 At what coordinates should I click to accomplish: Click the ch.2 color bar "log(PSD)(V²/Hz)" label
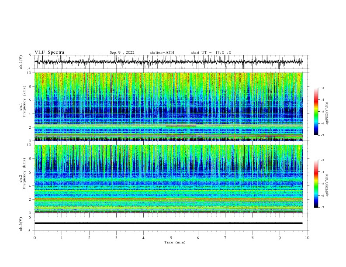click(327, 185)
